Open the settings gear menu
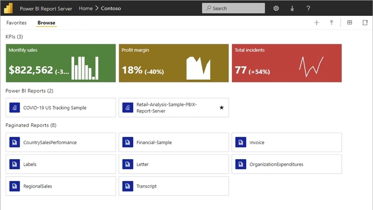 point(276,8)
